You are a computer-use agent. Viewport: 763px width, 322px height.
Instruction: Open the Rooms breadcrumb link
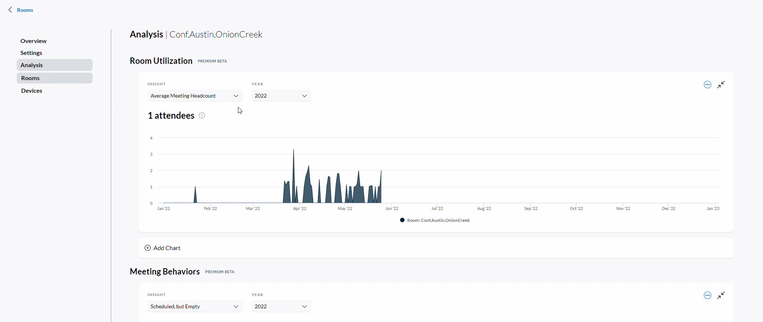point(25,10)
